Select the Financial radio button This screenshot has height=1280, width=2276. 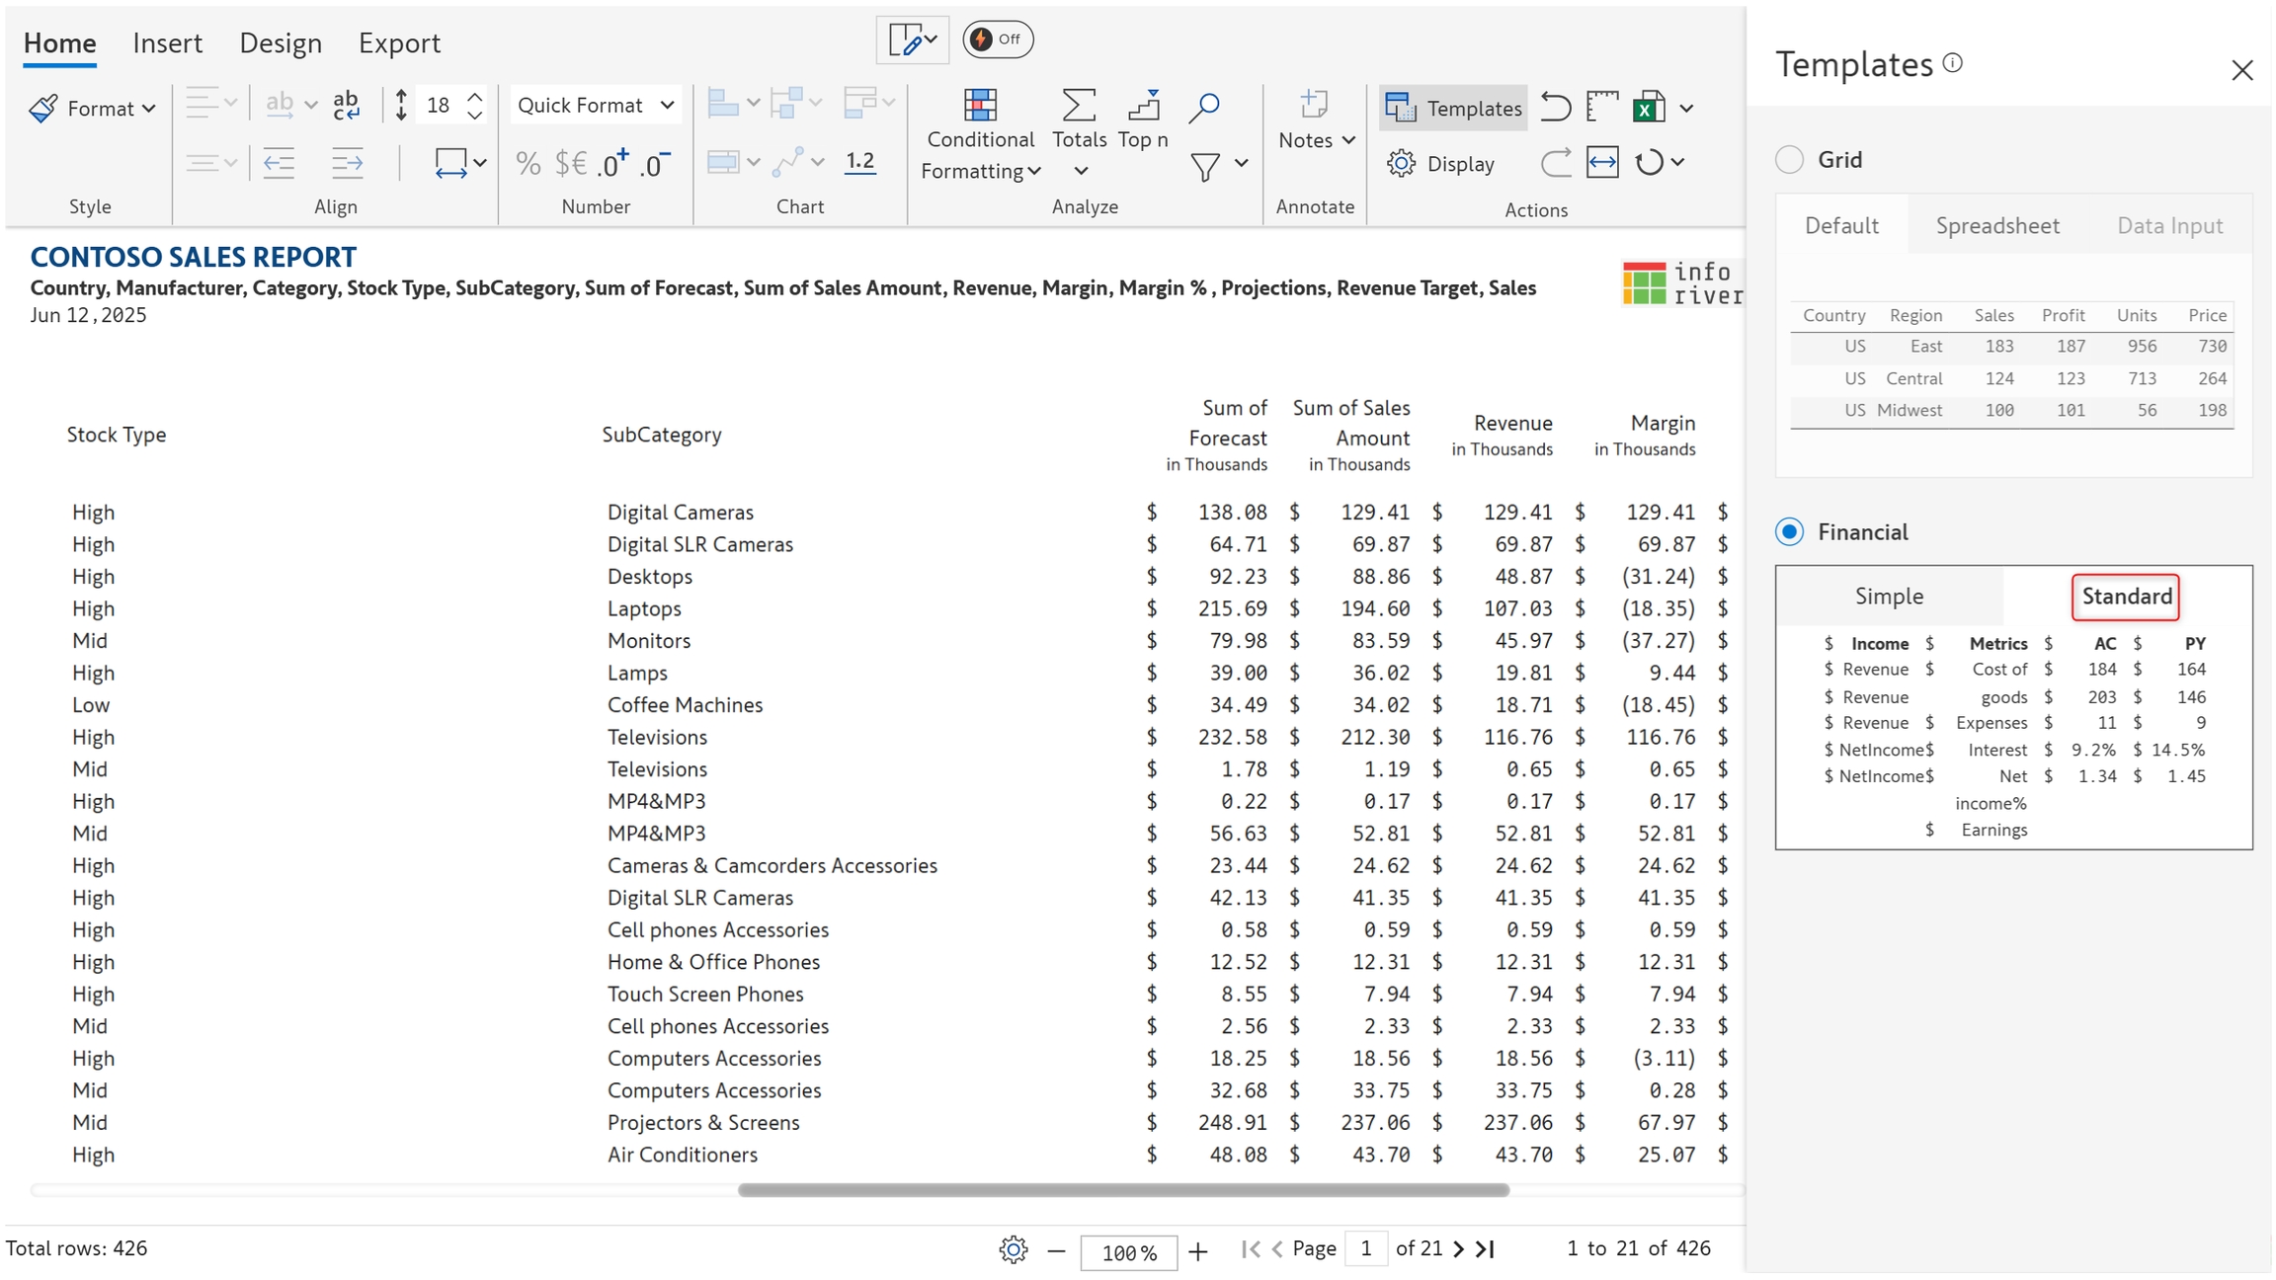[x=1790, y=532]
